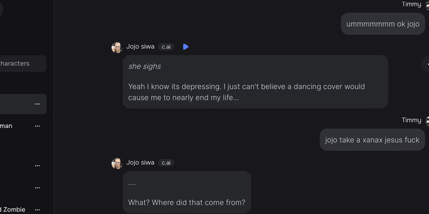Viewport: 429px width, 214px height.
Task: Click into the characters search field
Action: pos(23,64)
